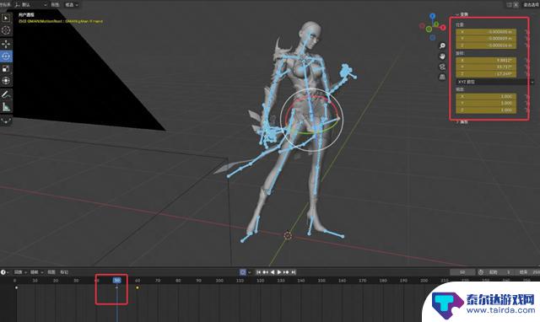Open the drag mode dropdown in header
Image resolution: width=540 pixels, height=322 pixels.
[x=72, y=5]
